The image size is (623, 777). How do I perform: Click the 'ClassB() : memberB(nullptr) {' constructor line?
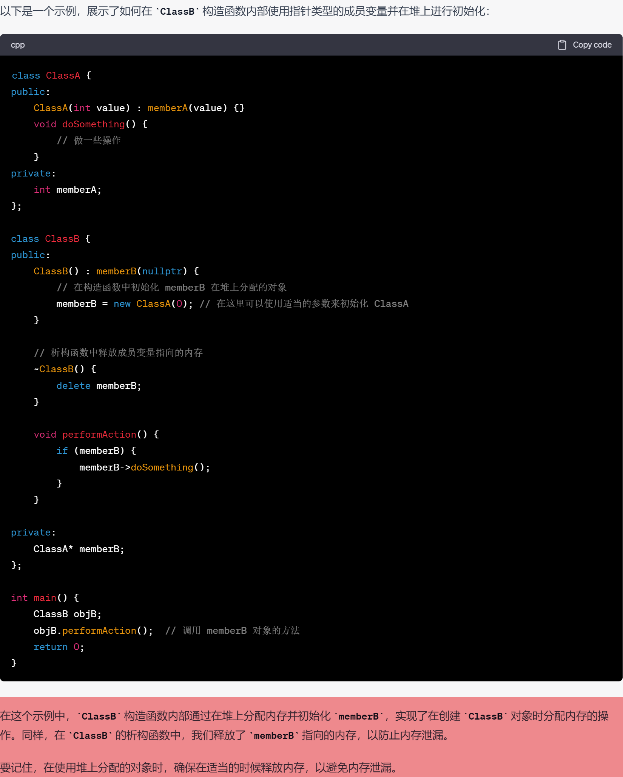tap(116, 271)
